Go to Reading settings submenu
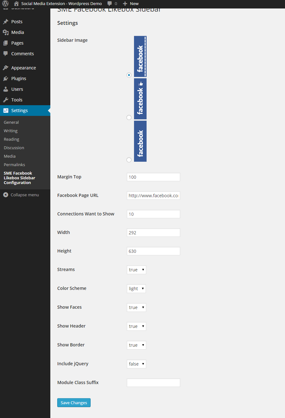 pyautogui.click(x=12, y=139)
